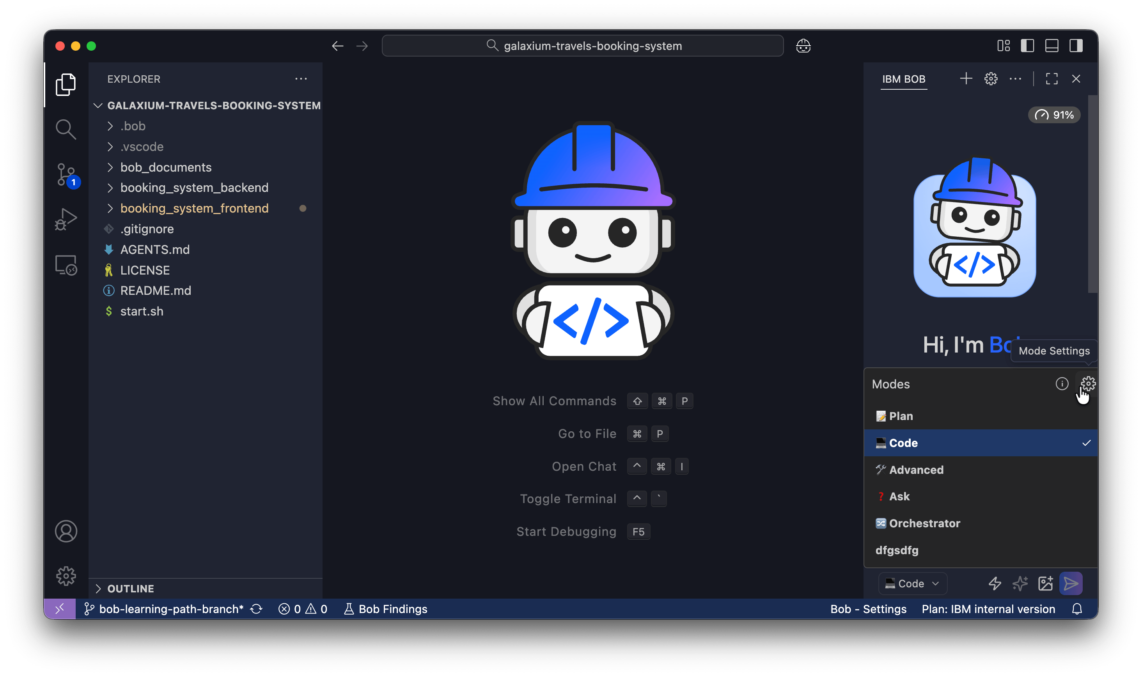This screenshot has width=1142, height=677.
Task: Click the enhance prompt sparkle icon
Action: pos(1020,583)
